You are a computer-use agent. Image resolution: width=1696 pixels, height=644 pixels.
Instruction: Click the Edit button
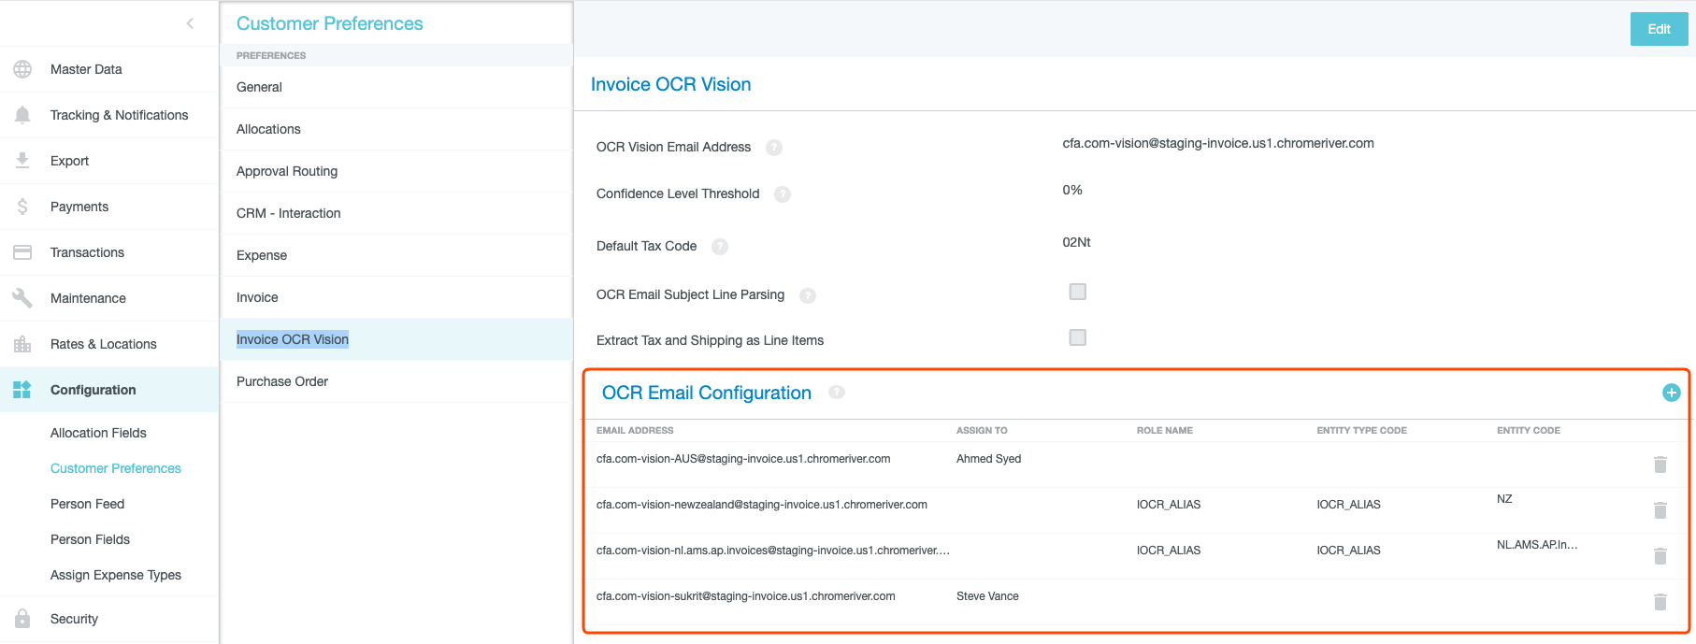(1659, 29)
